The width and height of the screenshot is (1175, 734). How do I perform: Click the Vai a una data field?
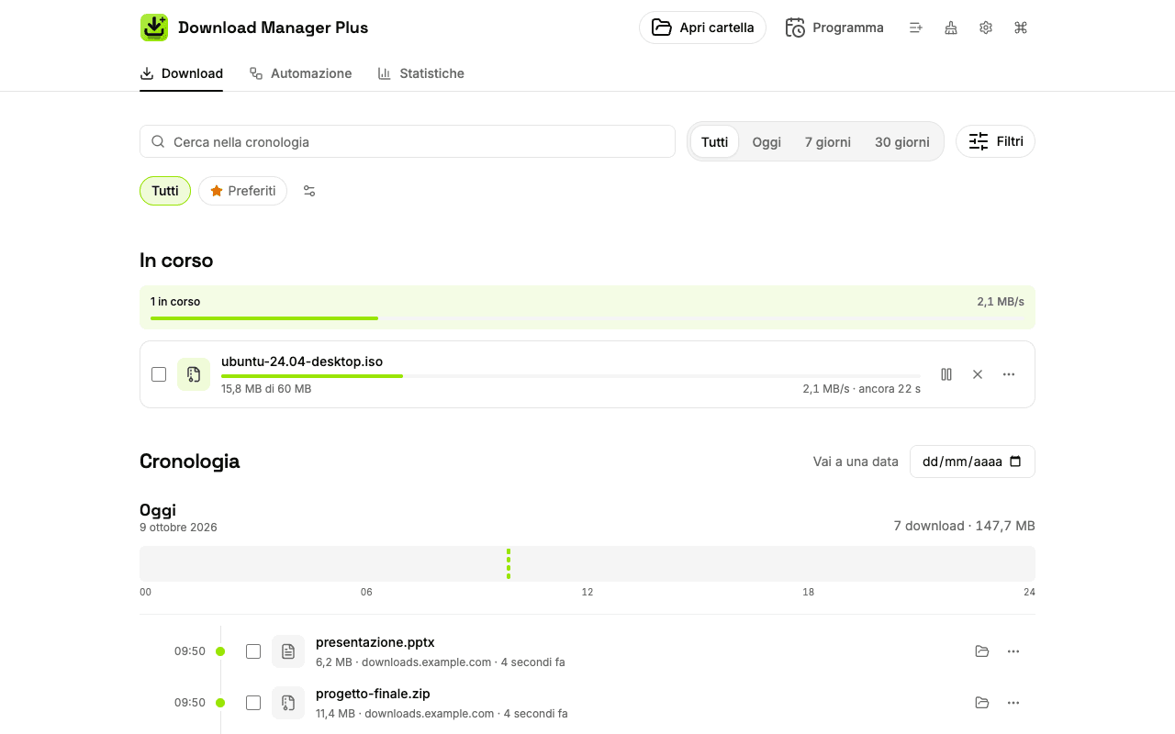pyautogui.click(x=972, y=462)
